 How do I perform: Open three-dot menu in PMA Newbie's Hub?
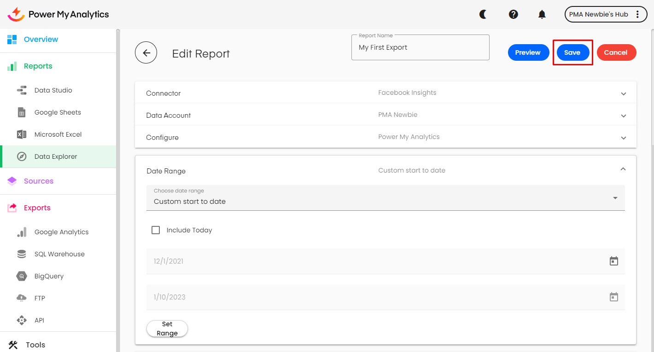click(x=637, y=14)
